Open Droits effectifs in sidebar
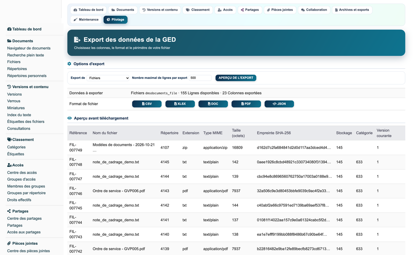Viewport: 413px width, 255px height. point(19,200)
